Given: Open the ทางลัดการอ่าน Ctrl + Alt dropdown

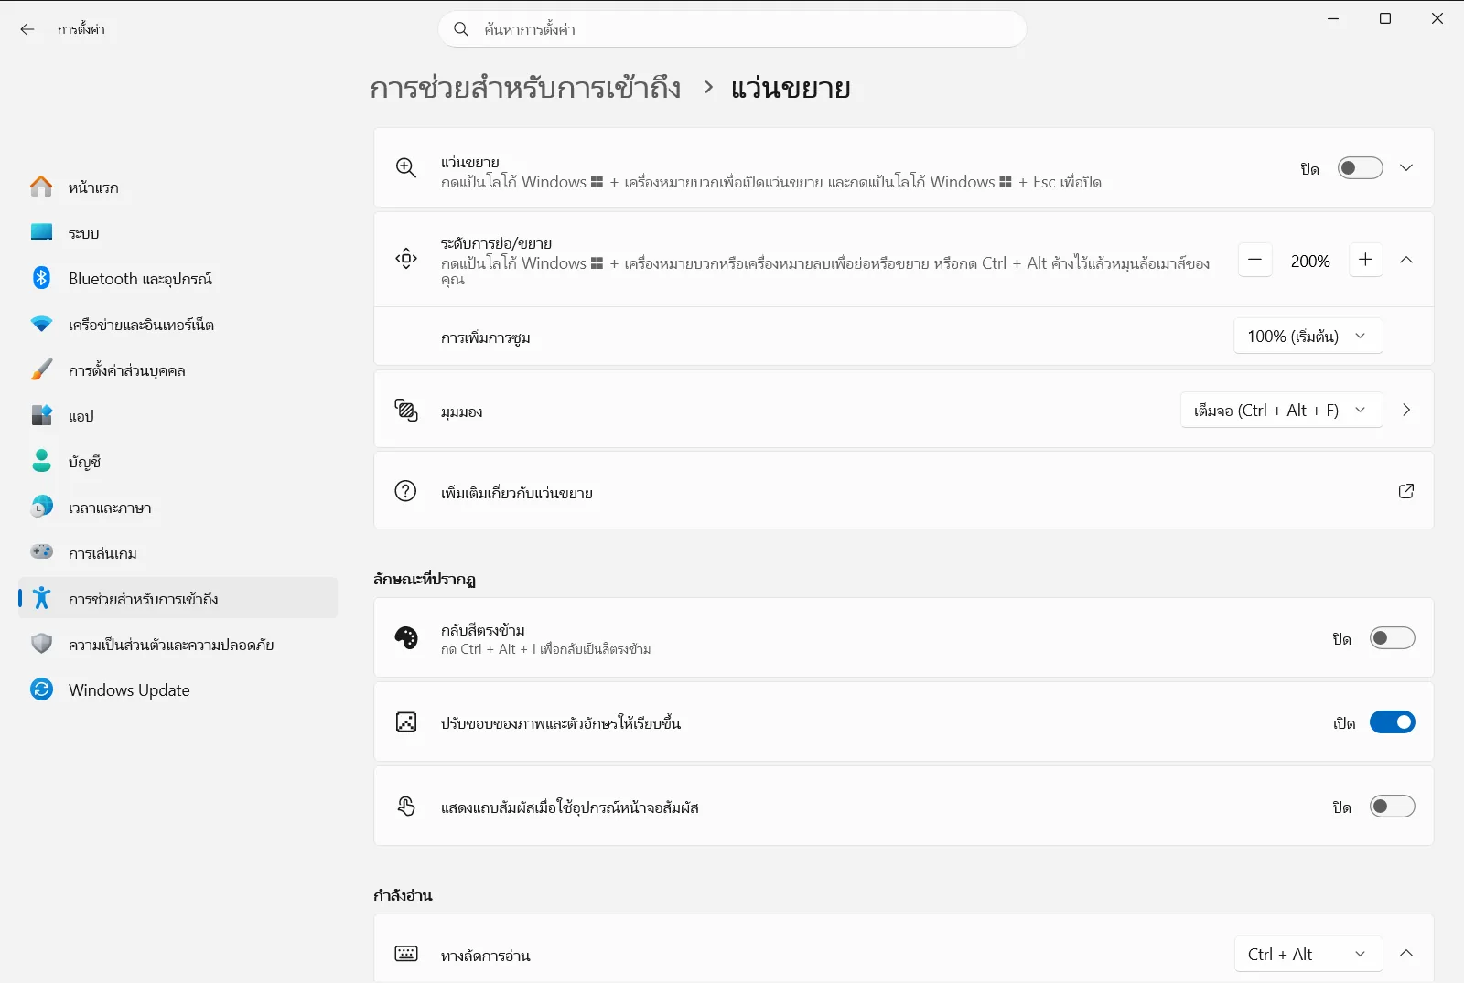Looking at the screenshot, I should [1308, 955].
